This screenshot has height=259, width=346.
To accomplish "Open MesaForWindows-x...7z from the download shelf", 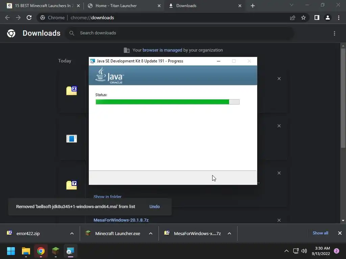I will click(197, 233).
